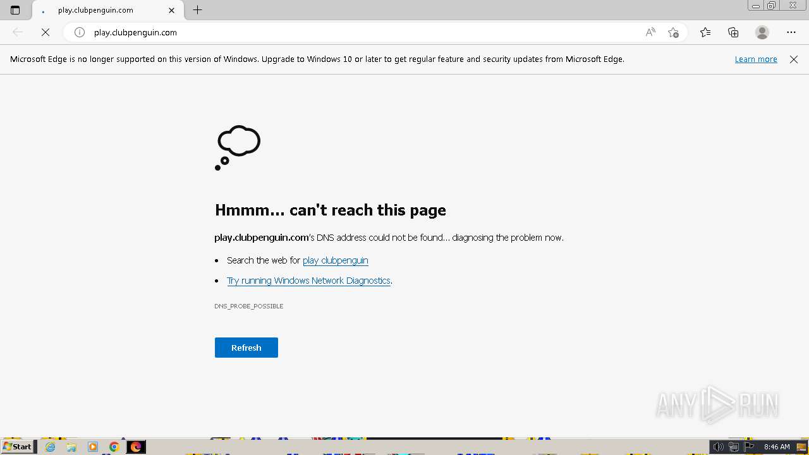The width and height of the screenshot is (809, 455).
Task: Open the user profile icon
Action: pyautogui.click(x=762, y=32)
